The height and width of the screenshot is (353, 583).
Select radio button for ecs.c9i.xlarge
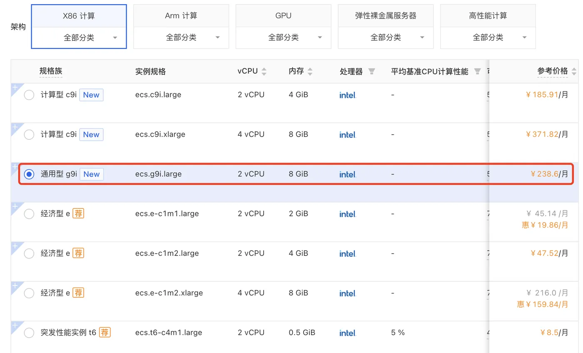pyautogui.click(x=29, y=135)
